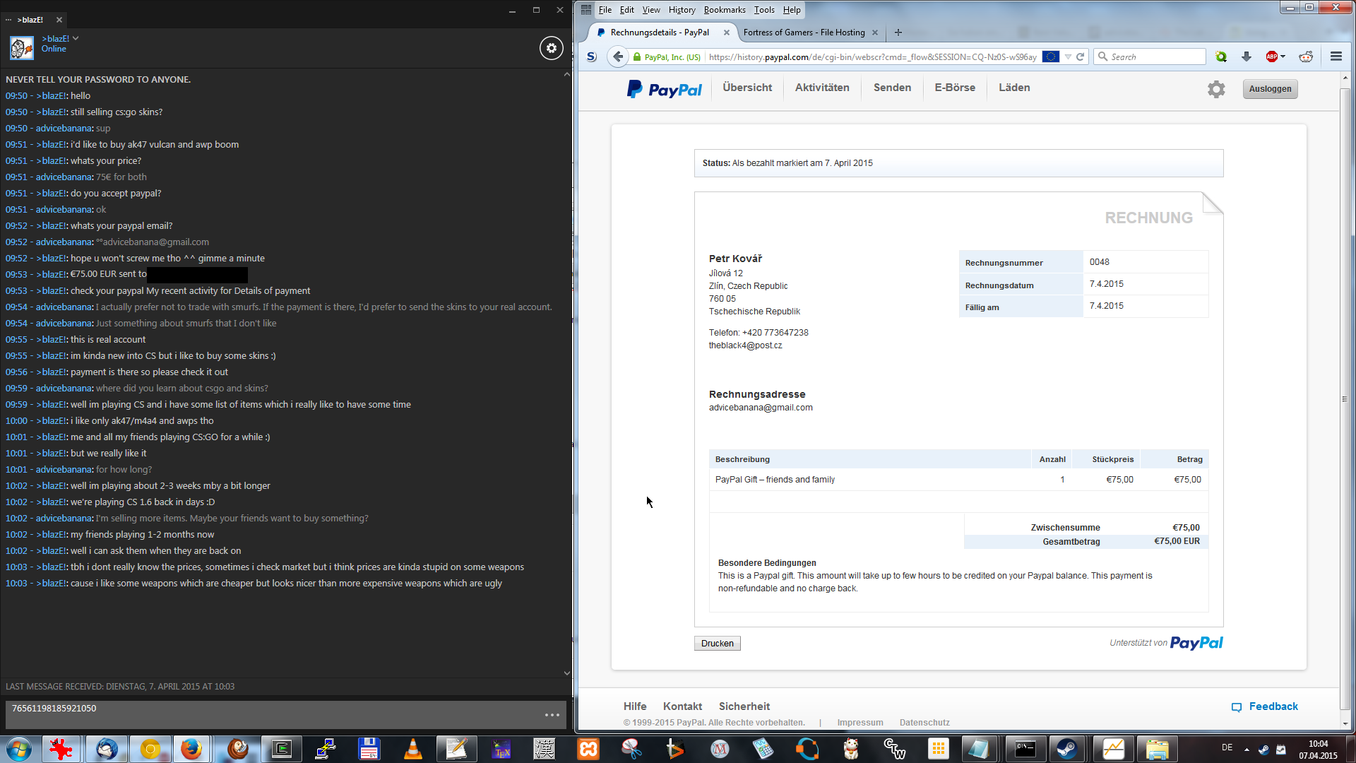This screenshot has height=763, width=1356.
Task: Switch to Fortress of Gamers tab
Action: click(x=804, y=32)
